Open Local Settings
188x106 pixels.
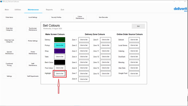tap(33, 17)
